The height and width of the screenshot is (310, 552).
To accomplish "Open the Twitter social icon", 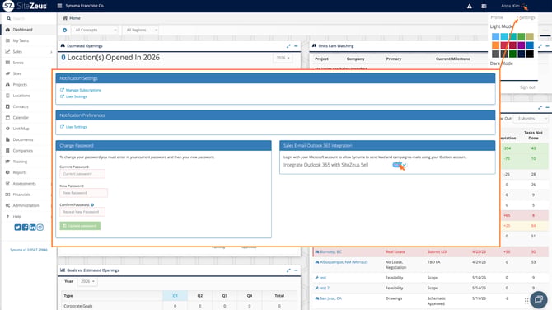I will coord(17,228).
